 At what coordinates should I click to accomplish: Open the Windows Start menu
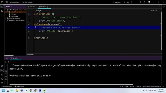pyautogui.click(x=3, y=91)
